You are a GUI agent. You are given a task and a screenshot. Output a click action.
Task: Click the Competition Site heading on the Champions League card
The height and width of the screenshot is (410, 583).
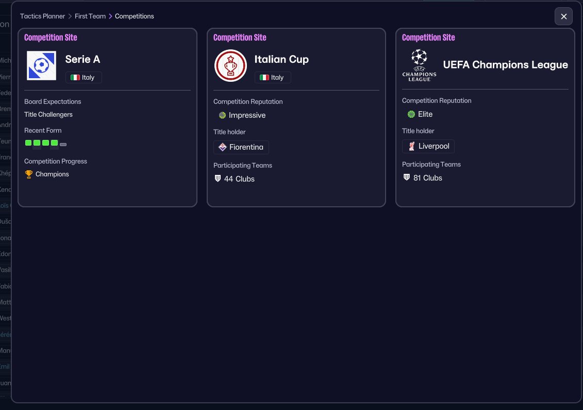click(428, 38)
